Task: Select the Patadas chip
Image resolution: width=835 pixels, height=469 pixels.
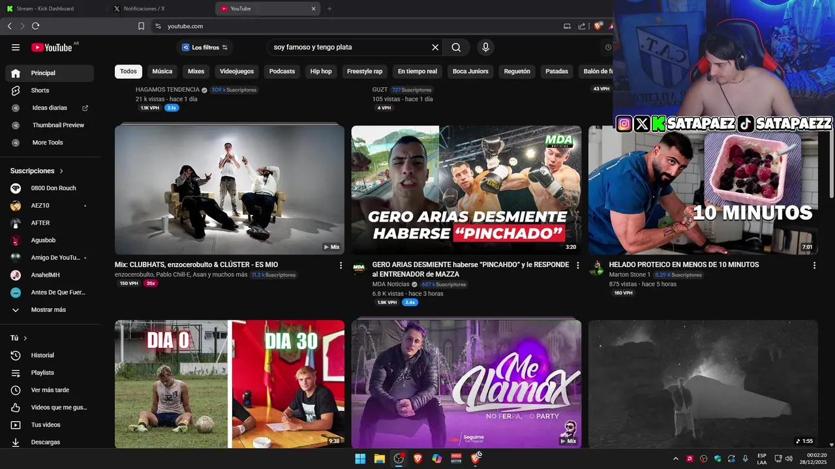Action: [556, 71]
